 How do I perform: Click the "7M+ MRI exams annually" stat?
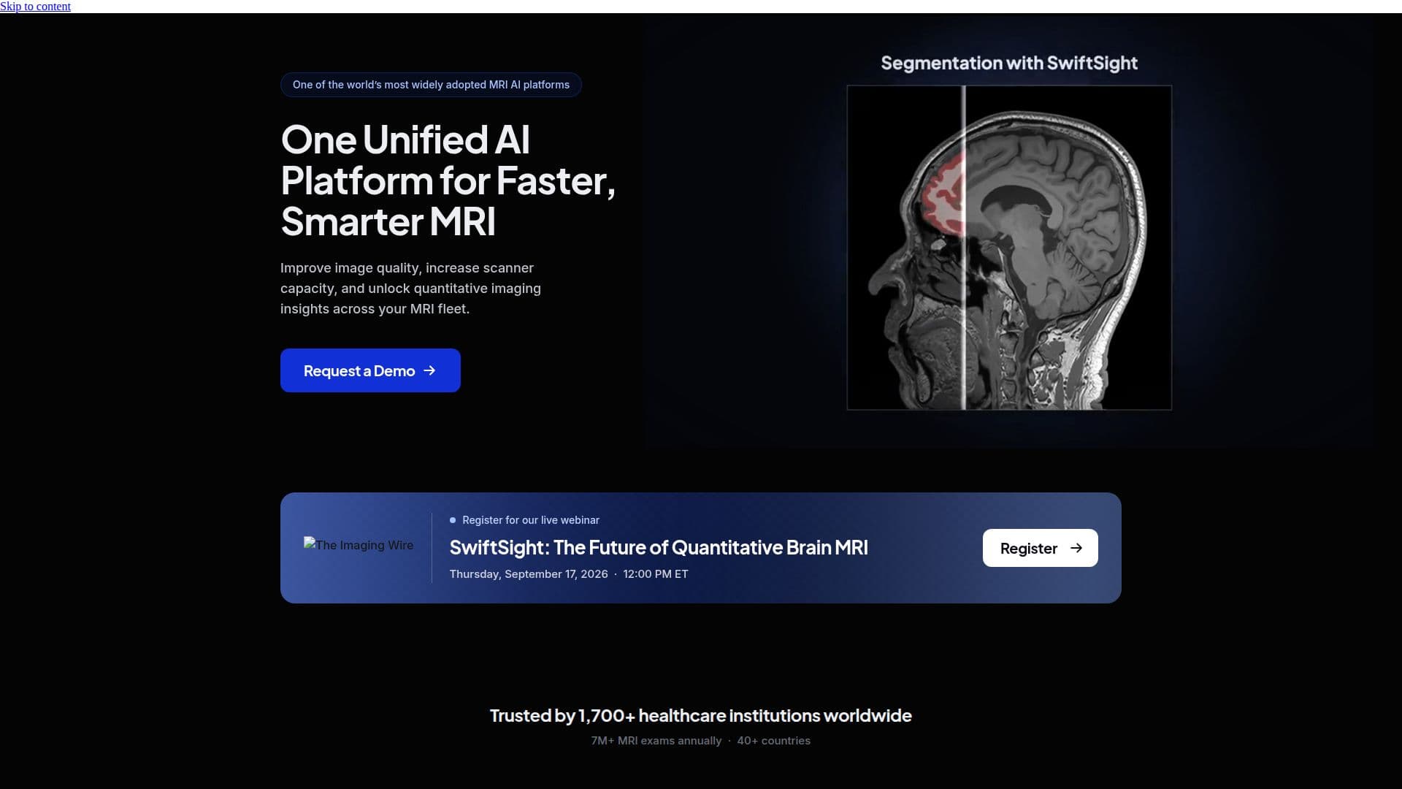pyautogui.click(x=656, y=741)
